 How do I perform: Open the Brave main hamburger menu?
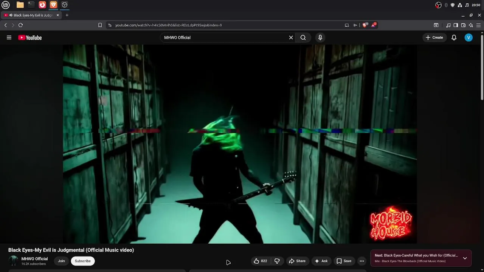478,25
